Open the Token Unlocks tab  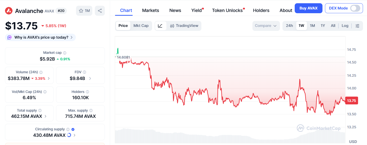pos(227,10)
